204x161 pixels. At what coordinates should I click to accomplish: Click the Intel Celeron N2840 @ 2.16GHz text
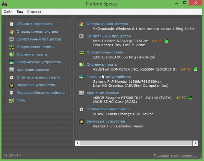point(120,41)
